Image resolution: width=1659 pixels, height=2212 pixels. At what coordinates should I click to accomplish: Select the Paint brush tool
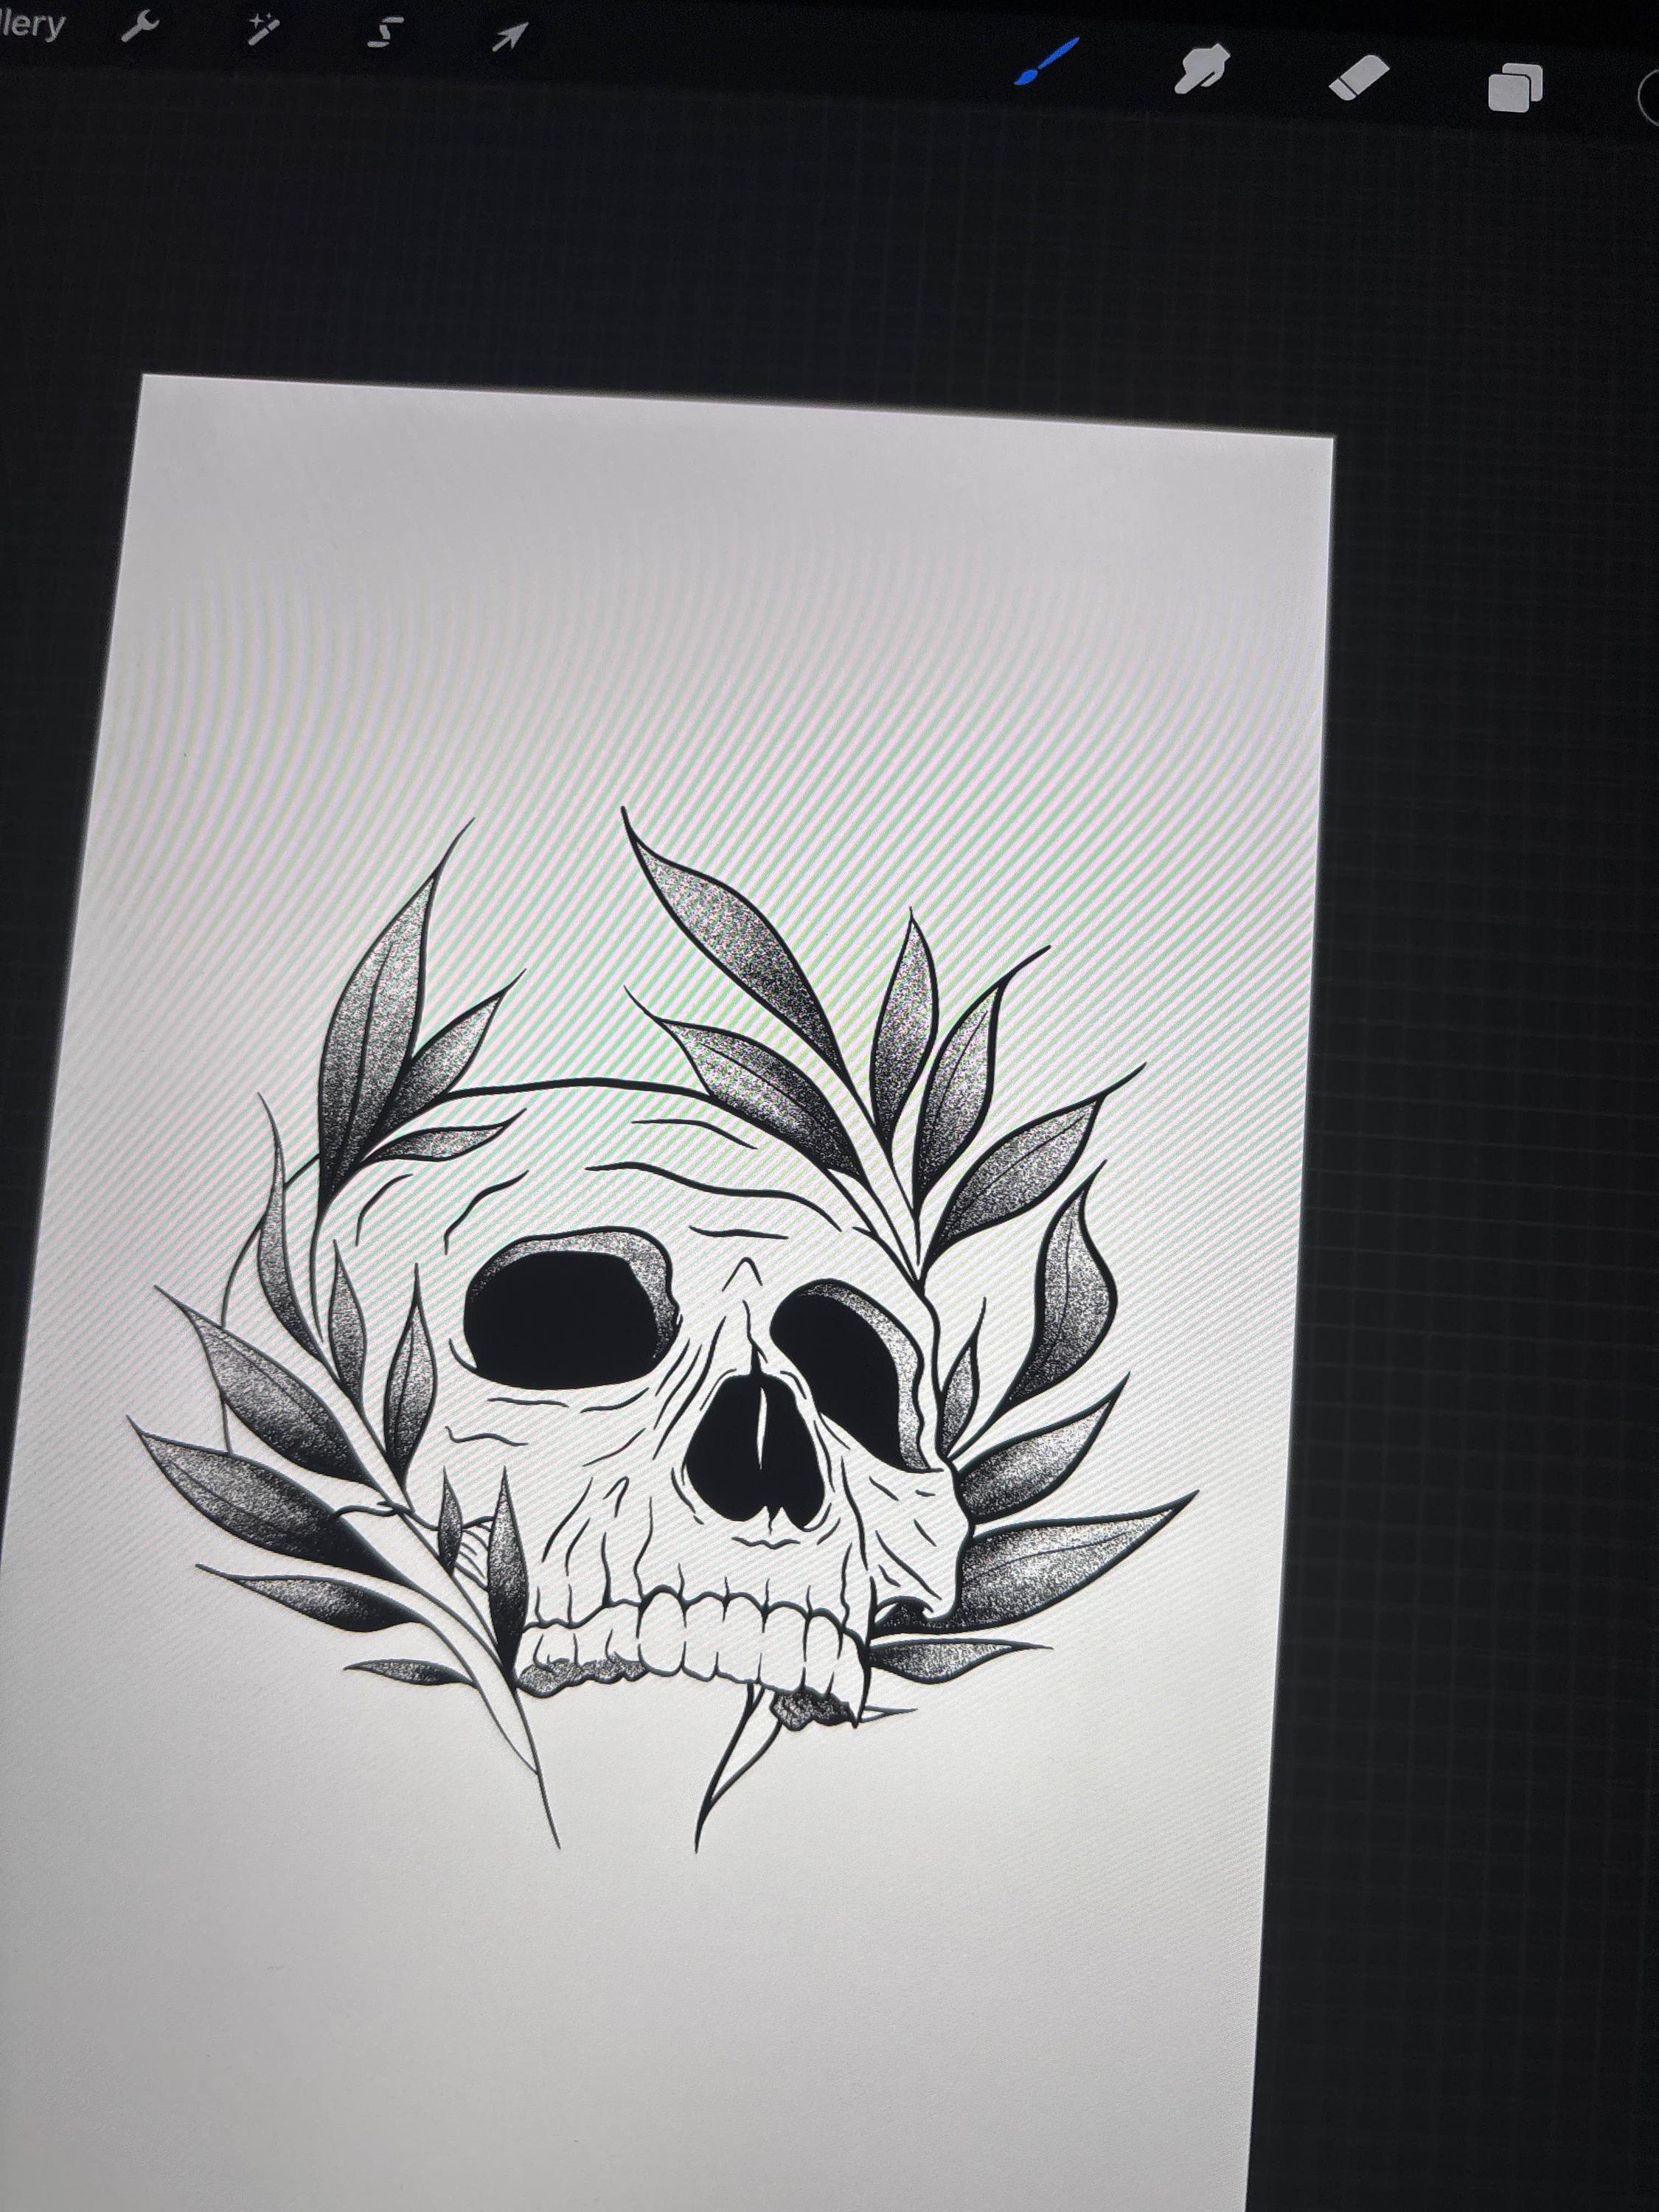pyautogui.click(x=1046, y=63)
